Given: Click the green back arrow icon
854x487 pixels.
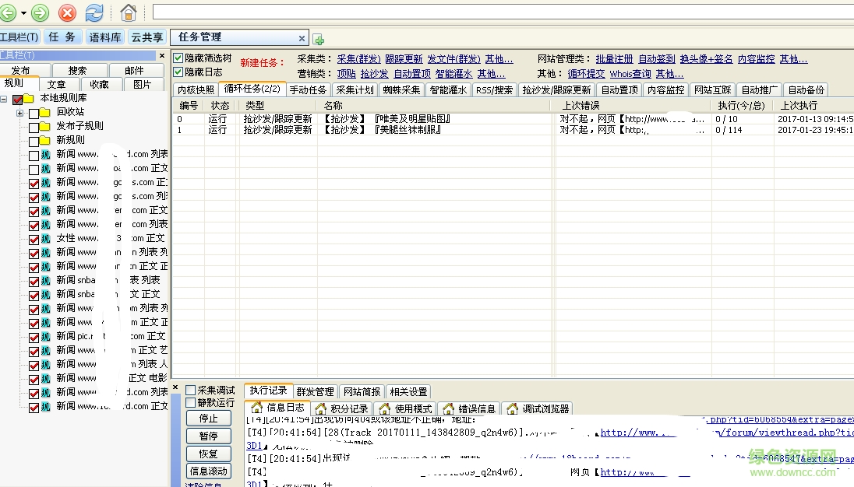Looking at the screenshot, I should pyautogui.click(x=8, y=12).
